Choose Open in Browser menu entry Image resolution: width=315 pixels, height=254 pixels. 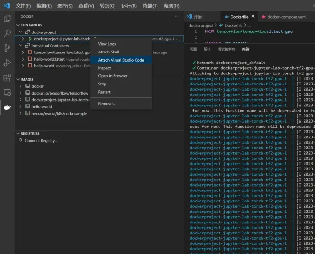coord(121,76)
